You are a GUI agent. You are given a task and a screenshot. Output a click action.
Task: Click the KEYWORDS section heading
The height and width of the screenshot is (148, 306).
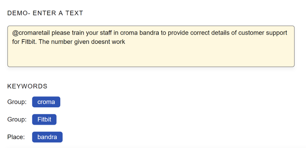27,86
